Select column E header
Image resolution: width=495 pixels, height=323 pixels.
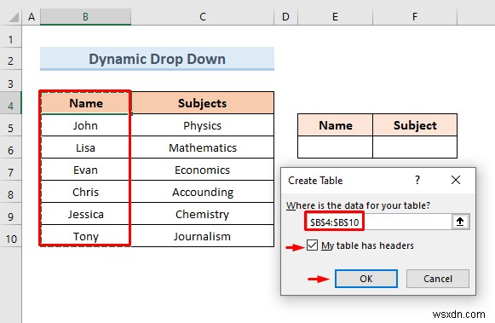click(x=335, y=17)
